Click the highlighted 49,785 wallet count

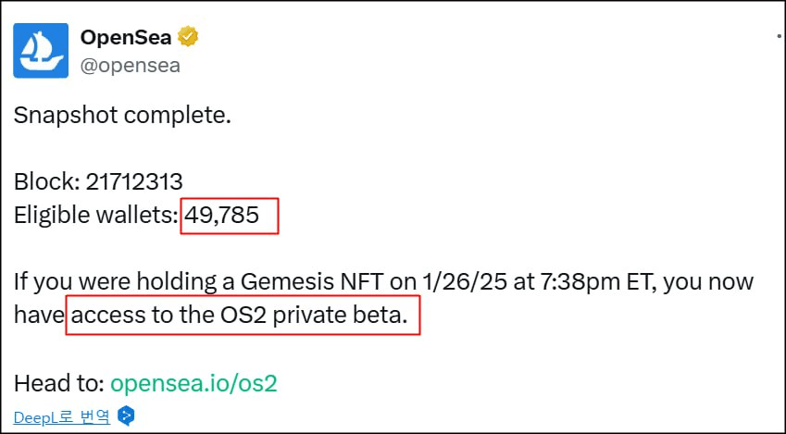221,215
